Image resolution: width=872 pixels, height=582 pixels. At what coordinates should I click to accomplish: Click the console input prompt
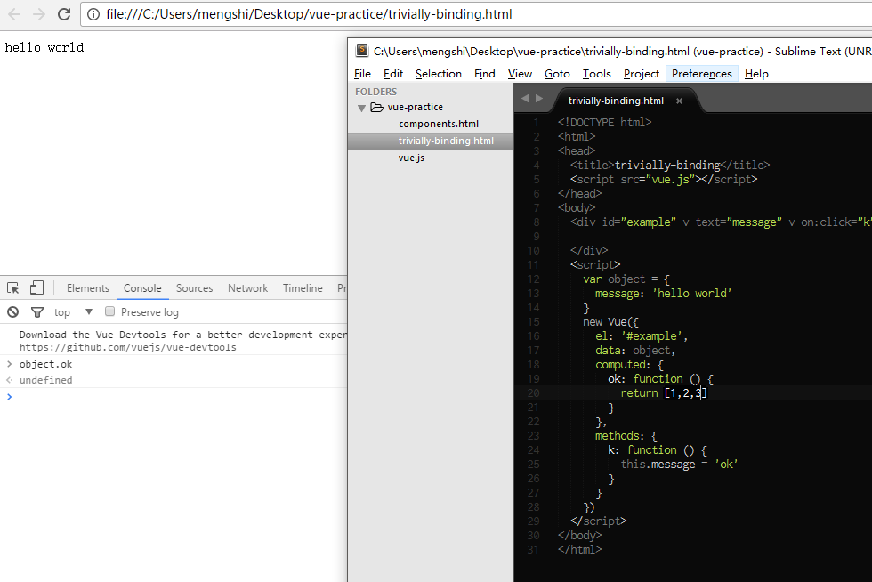(178, 397)
